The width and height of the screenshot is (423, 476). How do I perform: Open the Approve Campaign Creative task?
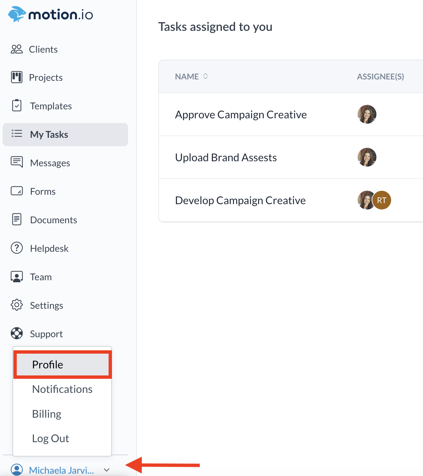(x=241, y=115)
